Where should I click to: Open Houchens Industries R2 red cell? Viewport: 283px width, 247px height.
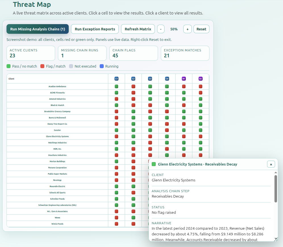pyautogui.click(x=201, y=155)
